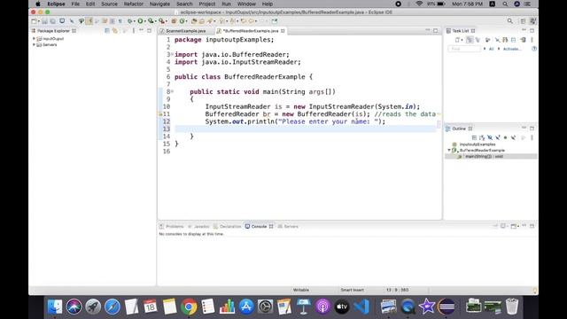Open Google Chrome from the Dock

tap(189, 307)
